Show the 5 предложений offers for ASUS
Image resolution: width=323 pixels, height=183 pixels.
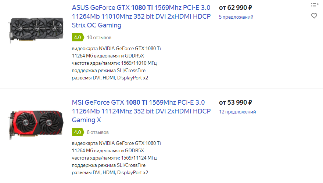(x=236, y=17)
